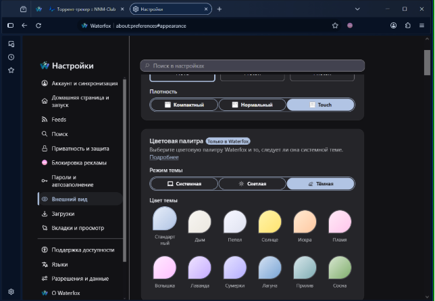Select the Настройки browser tab
The width and height of the screenshot is (435, 301).
(171, 9)
